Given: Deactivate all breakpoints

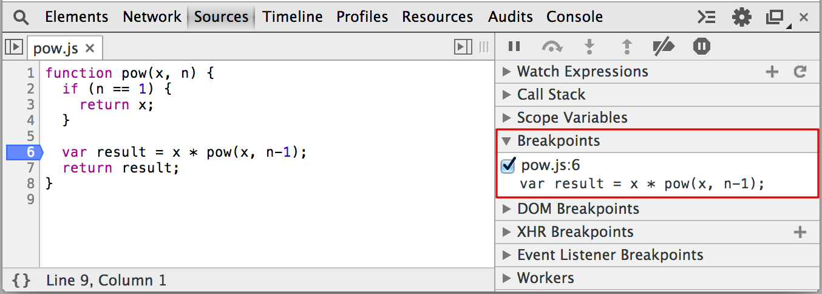Looking at the screenshot, I should 664,47.
